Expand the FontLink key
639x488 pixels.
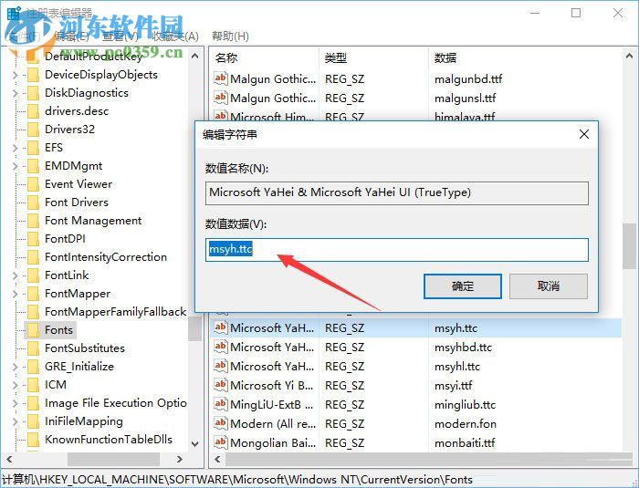tap(16, 275)
